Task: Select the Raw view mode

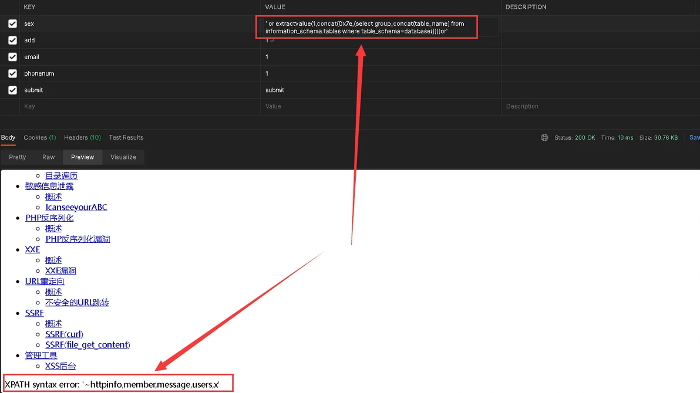Action: point(48,157)
